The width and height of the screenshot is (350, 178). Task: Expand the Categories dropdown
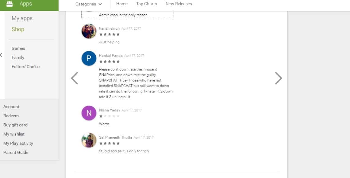tap(89, 4)
